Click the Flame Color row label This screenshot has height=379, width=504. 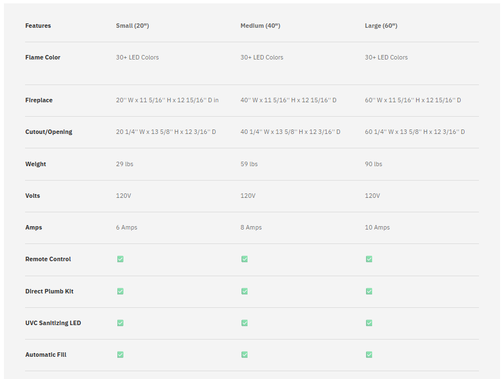tap(43, 57)
